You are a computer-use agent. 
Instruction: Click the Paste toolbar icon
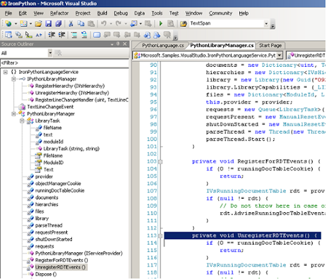(x=91, y=24)
